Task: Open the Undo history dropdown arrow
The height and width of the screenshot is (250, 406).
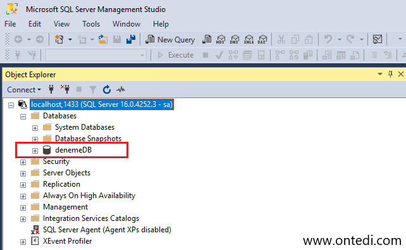Action: coord(339,39)
